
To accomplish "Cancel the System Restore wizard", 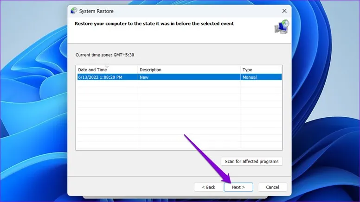I will (x=272, y=187).
